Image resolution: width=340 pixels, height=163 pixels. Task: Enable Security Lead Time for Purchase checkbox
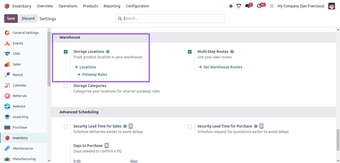pos(190,126)
